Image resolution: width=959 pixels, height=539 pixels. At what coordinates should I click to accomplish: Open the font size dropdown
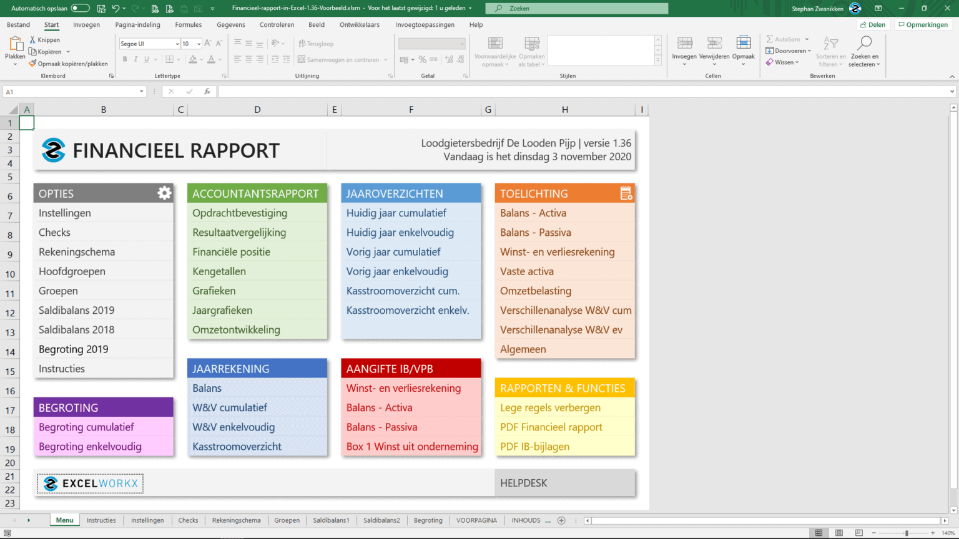click(200, 44)
